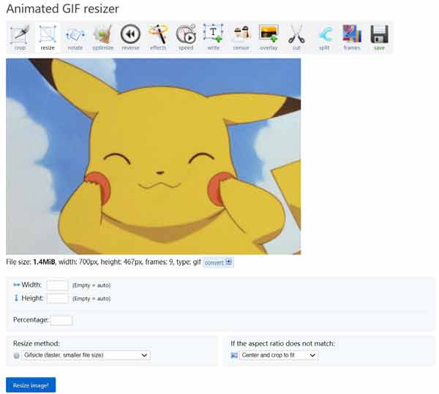Open the optimize tool

point(102,38)
